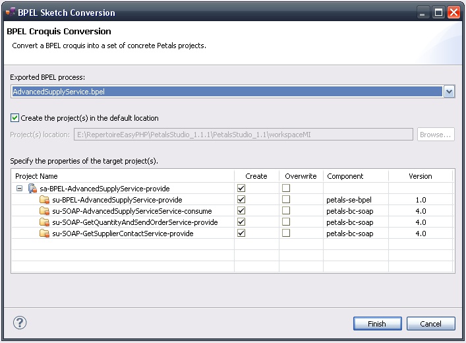Click the Version column header

pos(420,176)
